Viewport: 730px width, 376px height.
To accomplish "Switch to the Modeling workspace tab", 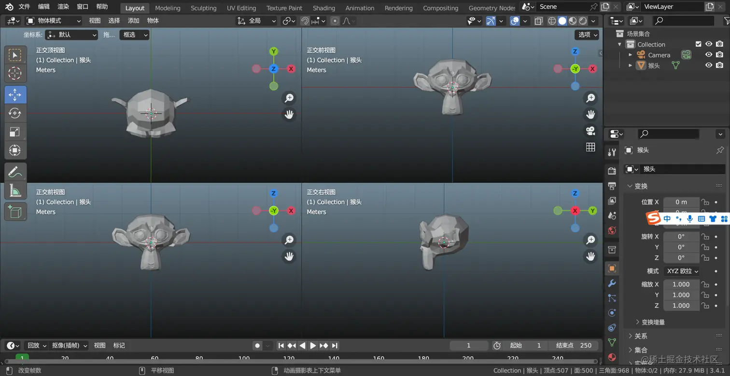I will [x=168, y=8].
